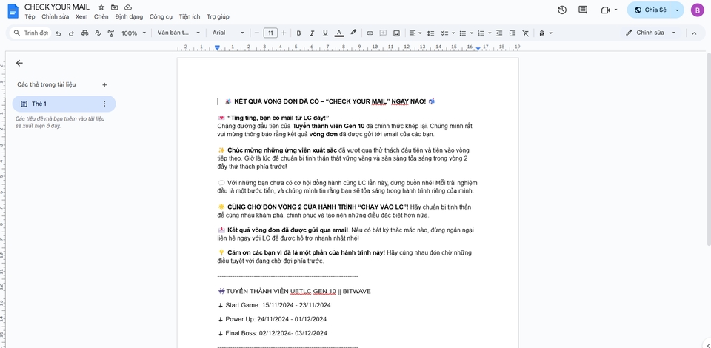The height and width of the screenshot is (348, 711).
Task: Print the document with printer icon
Action: 84,33
